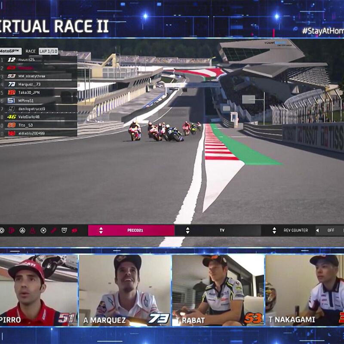Screen dimensions: 344x344
Task: Click the white shield-shaped controller button icon
Action: [x=64, y=230]
